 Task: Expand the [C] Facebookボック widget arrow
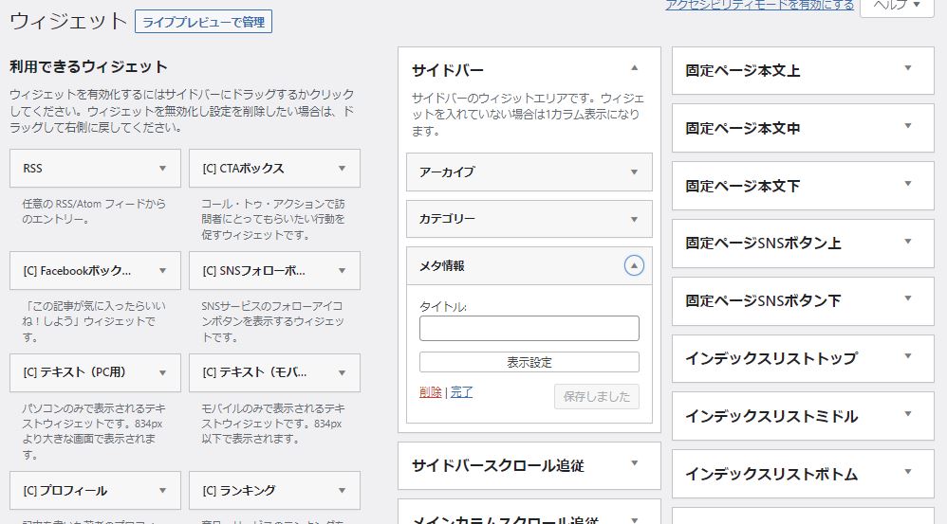162,271
